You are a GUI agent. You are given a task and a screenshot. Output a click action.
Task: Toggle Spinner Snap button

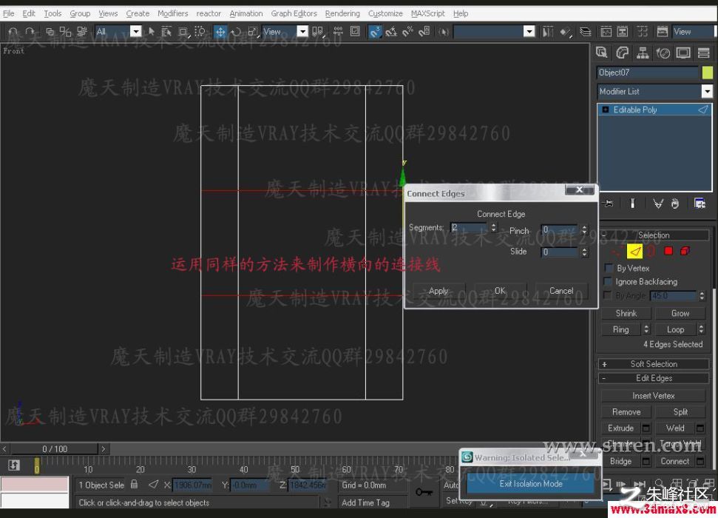424,32
